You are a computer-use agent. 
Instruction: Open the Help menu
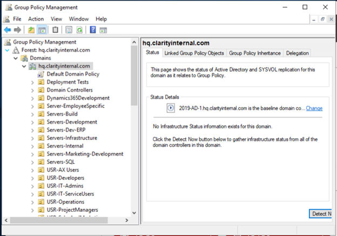(101, 19)
